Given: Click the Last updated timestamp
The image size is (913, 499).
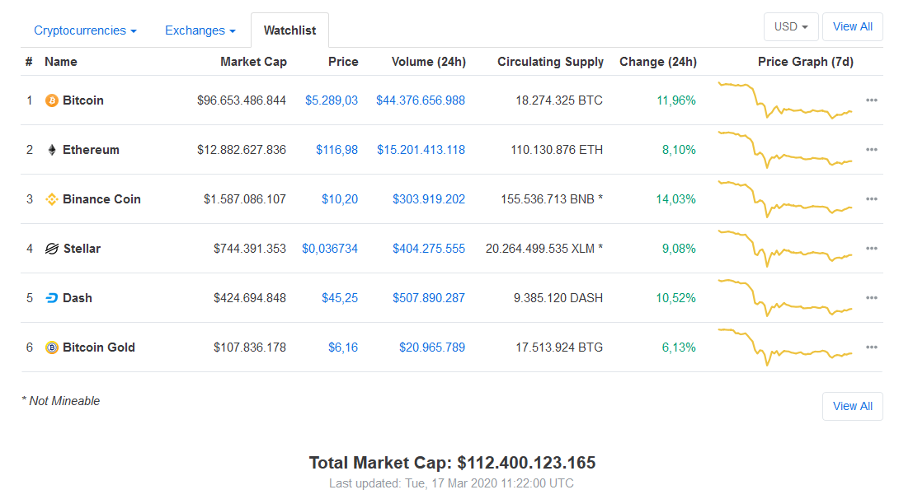Looking at the screenshot, I should [451, 483].
